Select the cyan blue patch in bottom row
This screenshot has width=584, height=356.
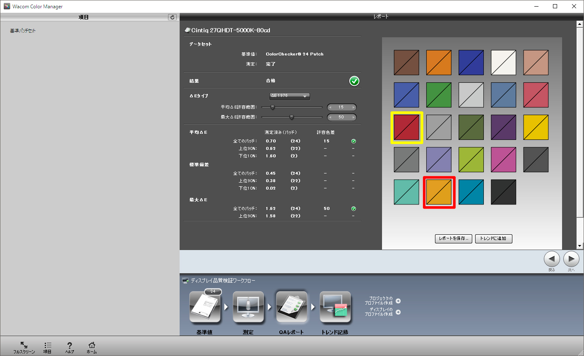(471, 192)
